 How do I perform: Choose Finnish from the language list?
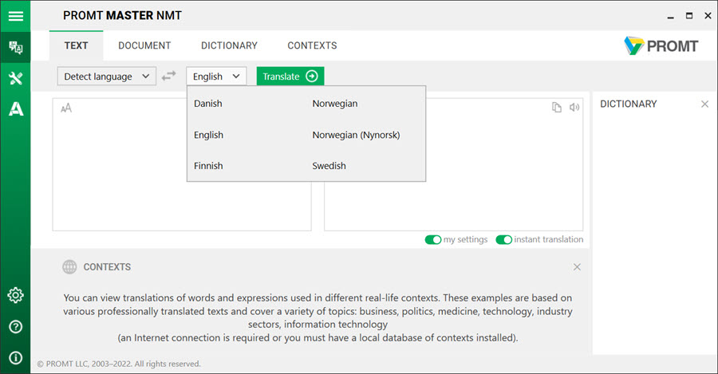[208, 166]
